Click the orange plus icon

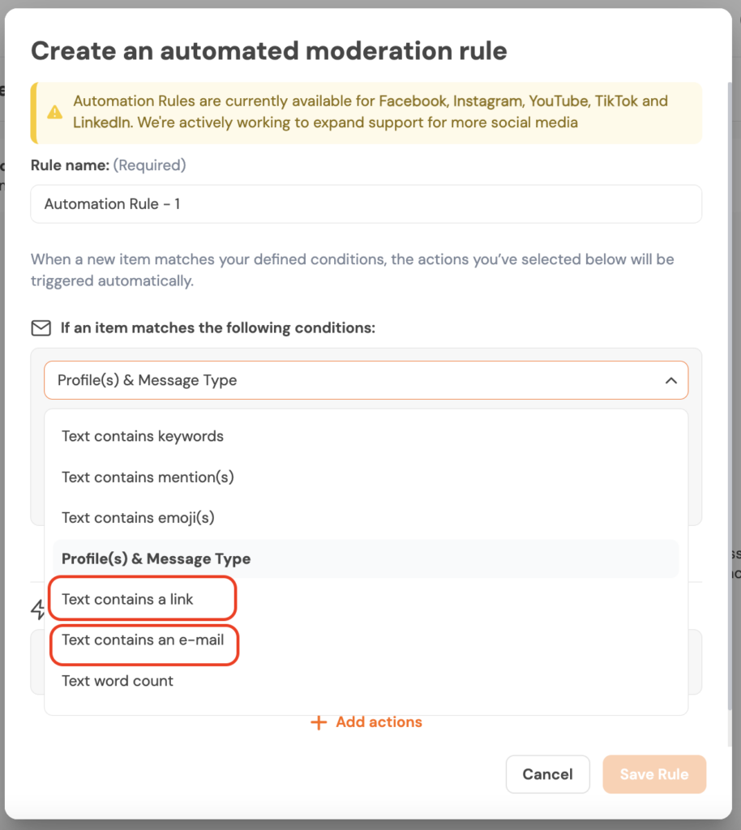[x=319, y=722]
